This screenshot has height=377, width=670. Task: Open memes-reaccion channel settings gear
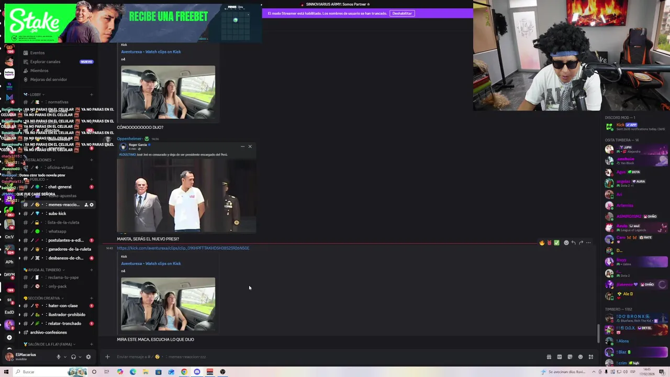[92, 205]
